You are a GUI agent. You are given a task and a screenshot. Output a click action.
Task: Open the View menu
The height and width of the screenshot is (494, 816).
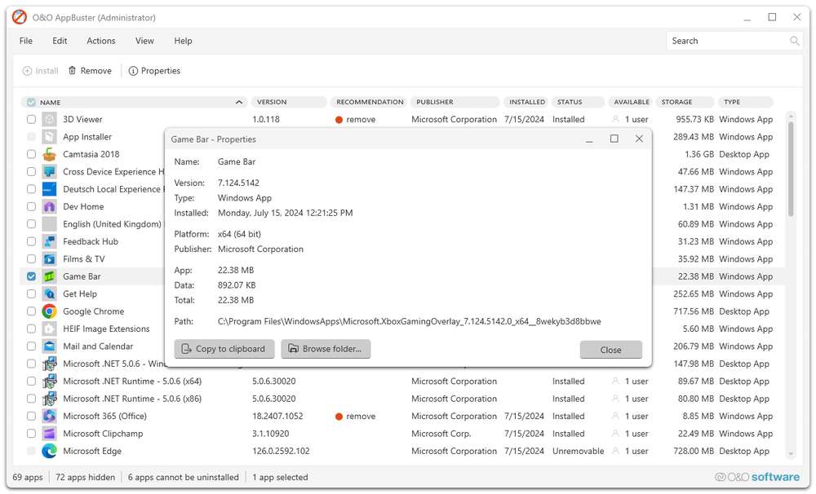pos(144,41)
